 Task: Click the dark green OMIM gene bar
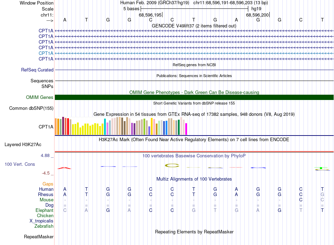tap(194, 98)
